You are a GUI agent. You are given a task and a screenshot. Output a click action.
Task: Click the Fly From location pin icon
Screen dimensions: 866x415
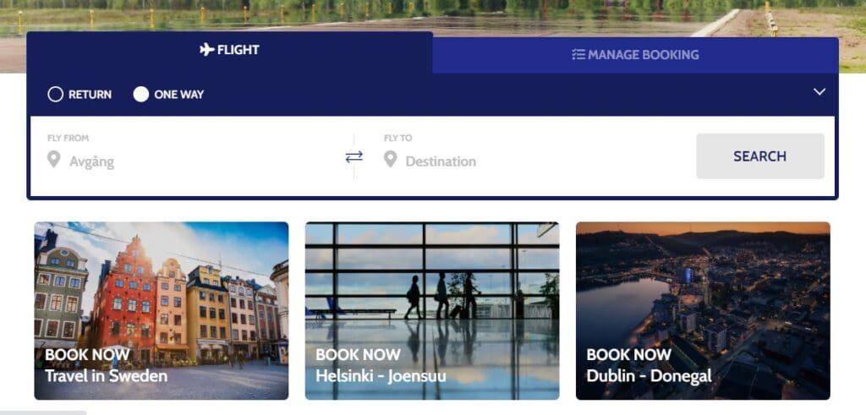tap(53, 160)
